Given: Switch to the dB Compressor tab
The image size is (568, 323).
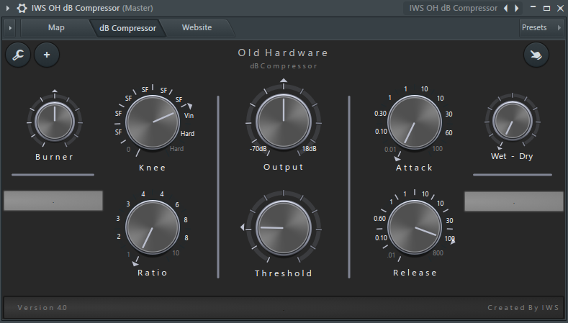Looking at the screenshot, I should coord(127,28).
